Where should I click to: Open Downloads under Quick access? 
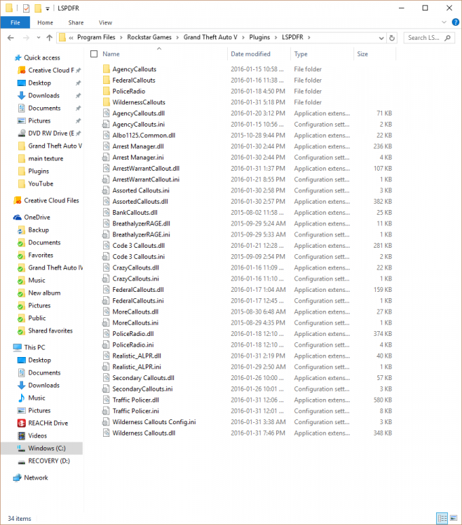pos(43,95)
